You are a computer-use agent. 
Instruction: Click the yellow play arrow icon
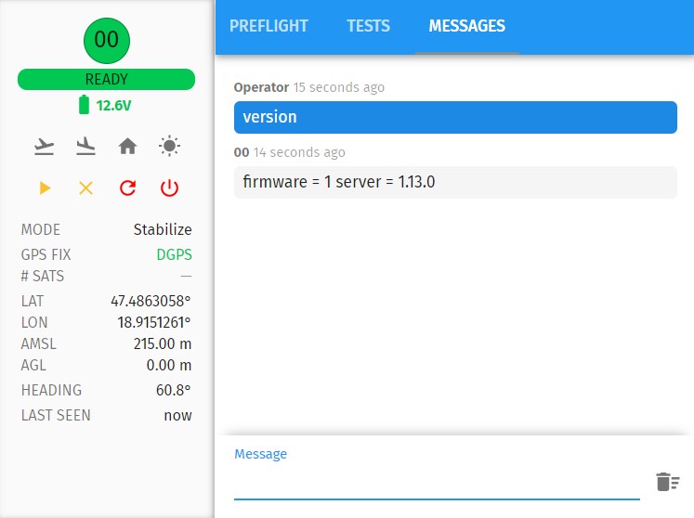(x=45, y=188)
